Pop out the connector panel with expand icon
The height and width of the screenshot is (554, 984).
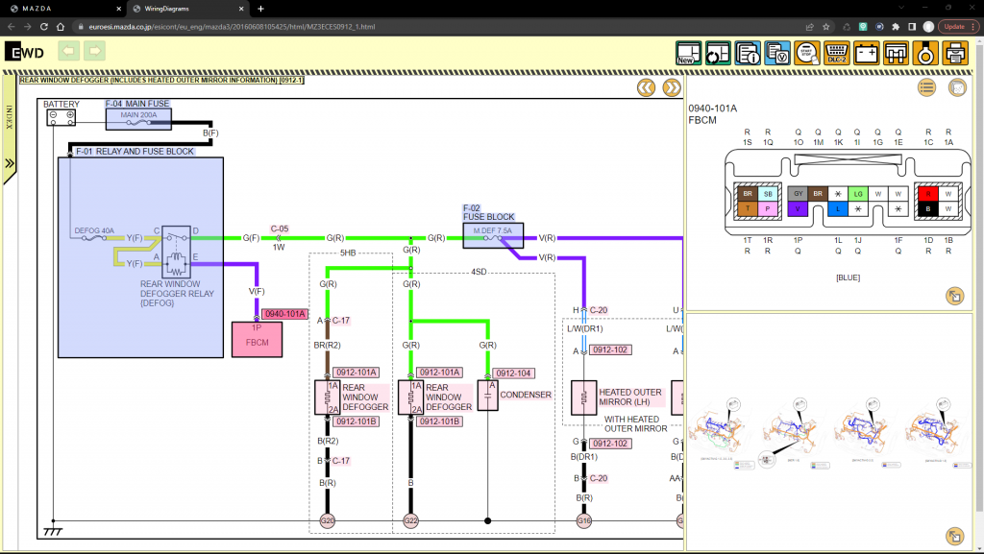click(954, 296)
